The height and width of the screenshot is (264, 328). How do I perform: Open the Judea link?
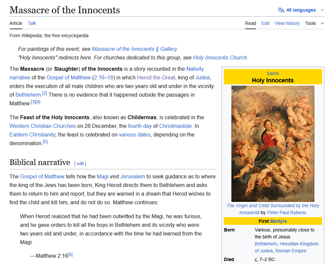(202, 77)
